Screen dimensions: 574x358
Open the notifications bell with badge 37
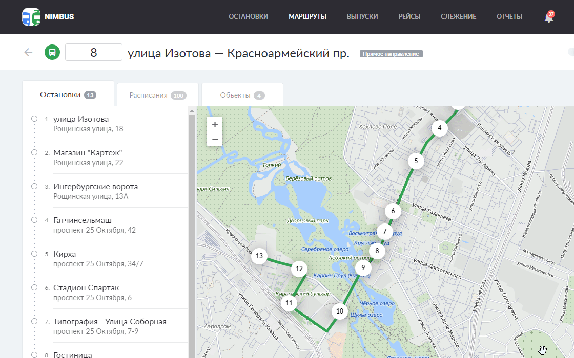coord(549,17)
